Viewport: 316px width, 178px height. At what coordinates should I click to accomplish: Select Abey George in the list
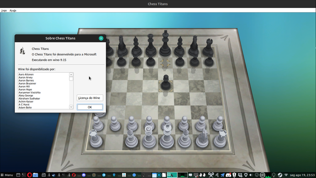26,95
